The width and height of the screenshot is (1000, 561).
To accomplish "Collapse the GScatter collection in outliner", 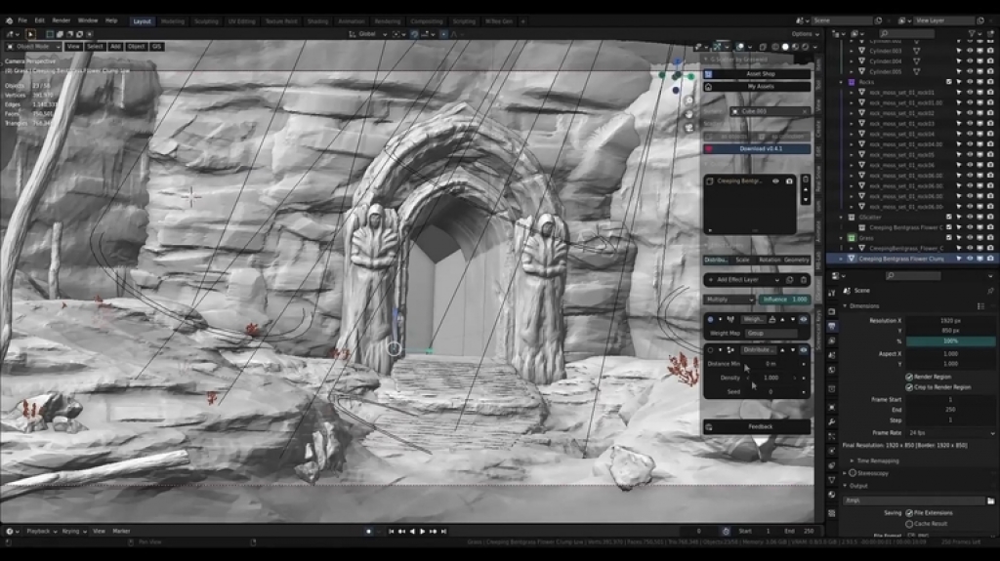I will coord(841,218).
